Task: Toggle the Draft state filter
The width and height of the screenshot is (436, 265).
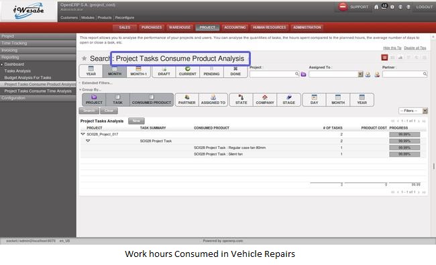Action: click(x=164, y=71)
